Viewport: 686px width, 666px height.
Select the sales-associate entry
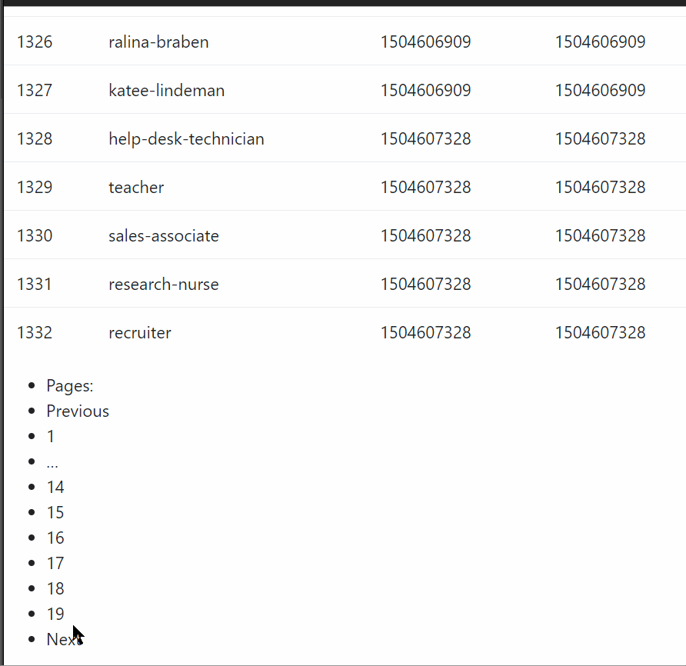pyautogui.click(x=164, y=236)
